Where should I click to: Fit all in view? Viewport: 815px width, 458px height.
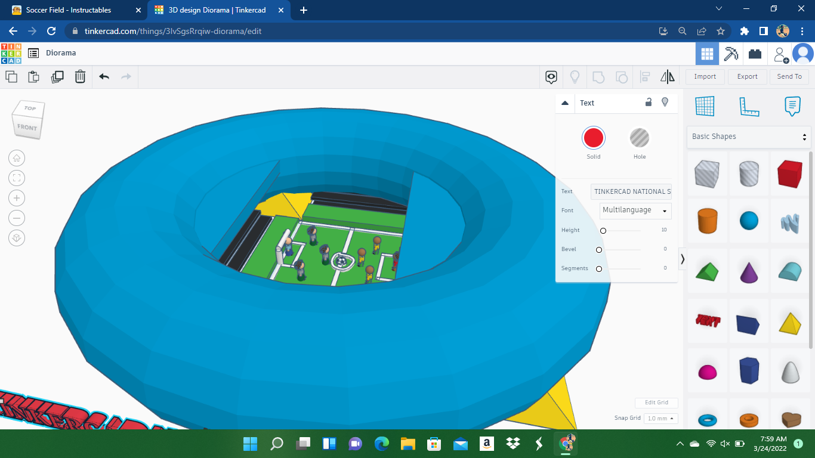tap(17, 178)
